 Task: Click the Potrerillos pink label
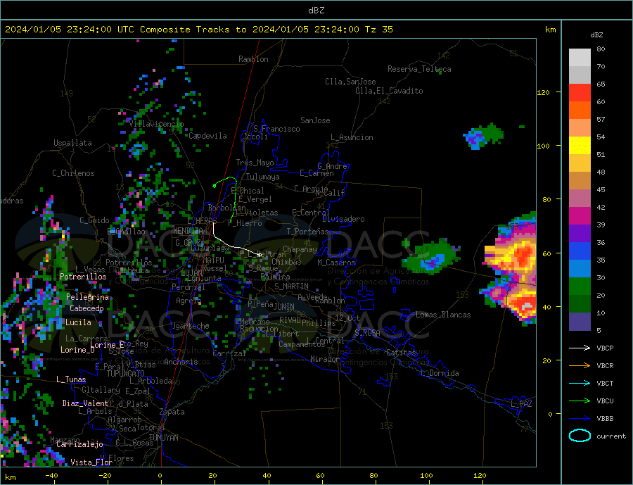pos(83,277)
